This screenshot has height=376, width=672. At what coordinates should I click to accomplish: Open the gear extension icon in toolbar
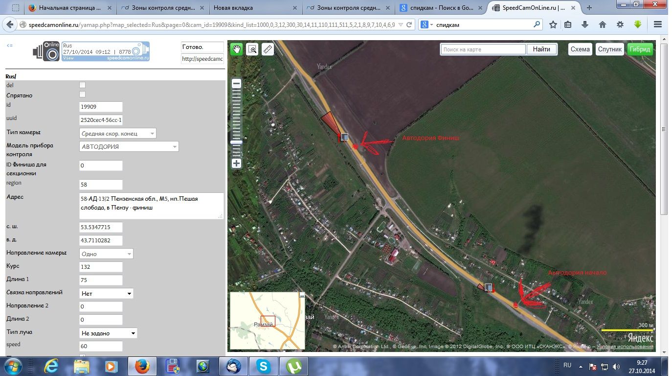[x=620, y=24]
